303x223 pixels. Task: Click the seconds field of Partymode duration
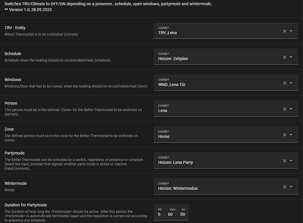click(183, 214)
